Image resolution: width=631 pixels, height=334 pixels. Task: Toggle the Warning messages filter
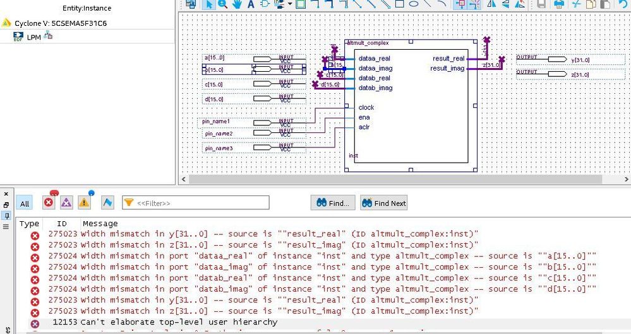point(84,202)
